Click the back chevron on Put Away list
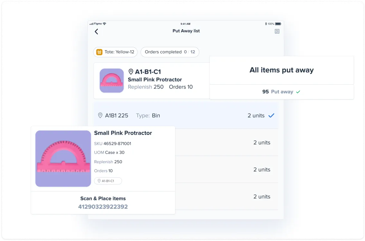Viewport: 365px width, 241px height. 97,32
